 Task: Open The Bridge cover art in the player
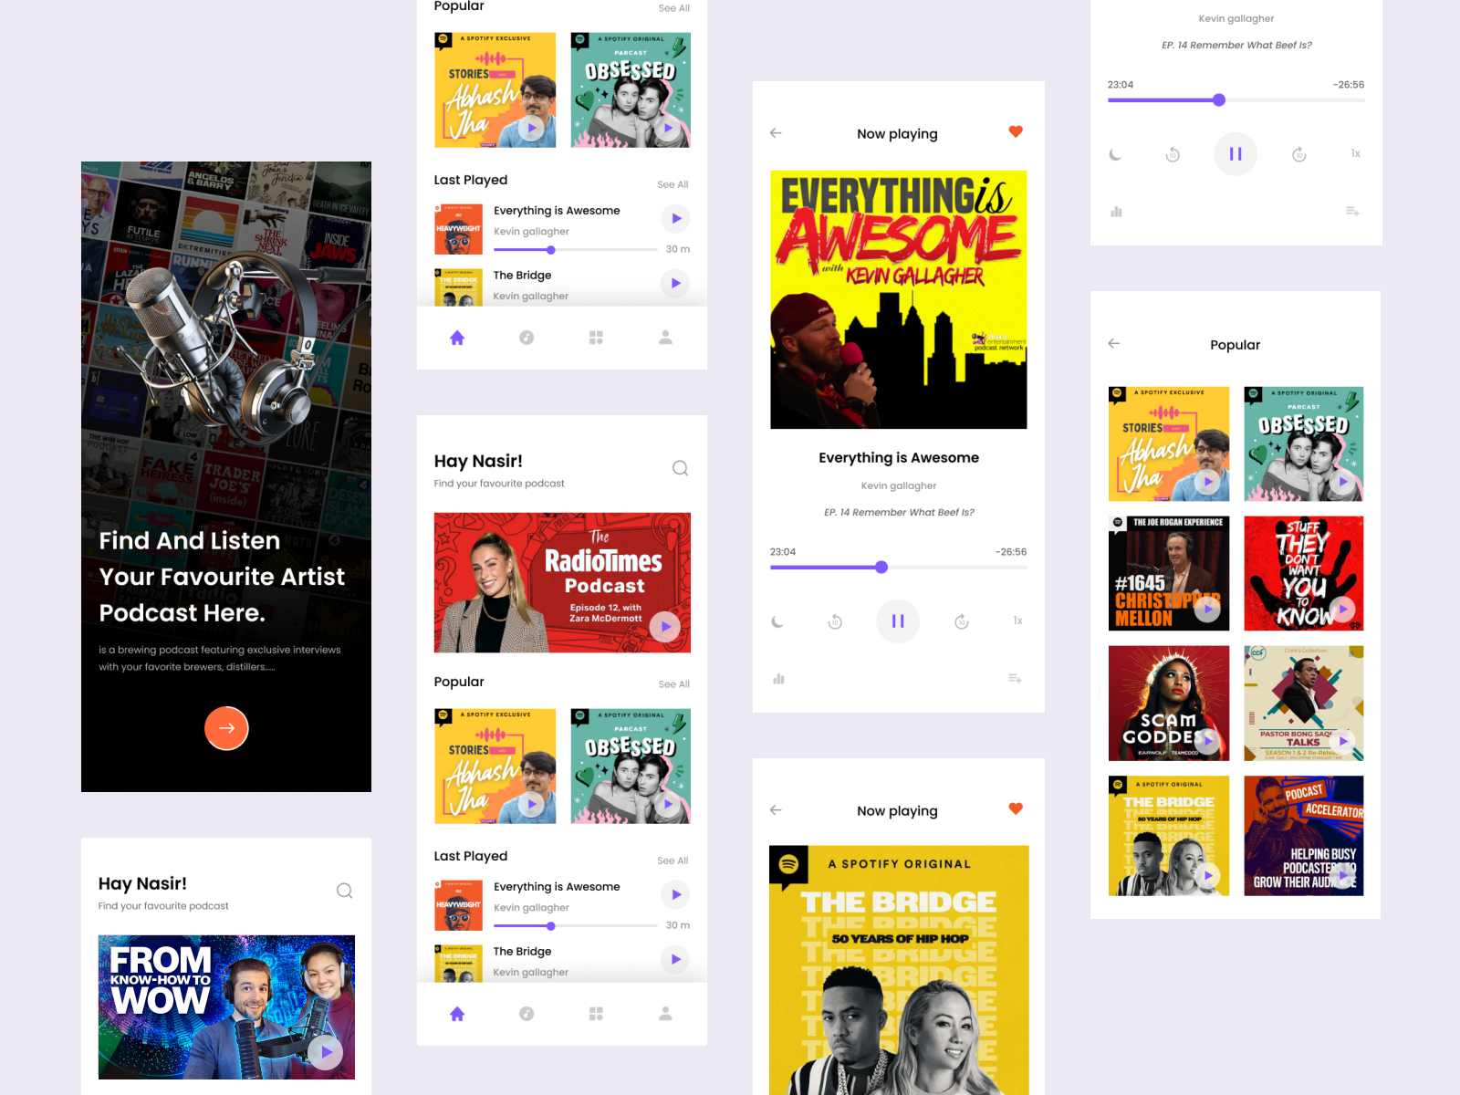point(899,970)
